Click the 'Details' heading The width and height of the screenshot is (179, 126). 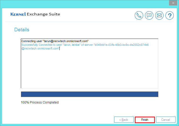pyautogui.click(x=22, y=30)
